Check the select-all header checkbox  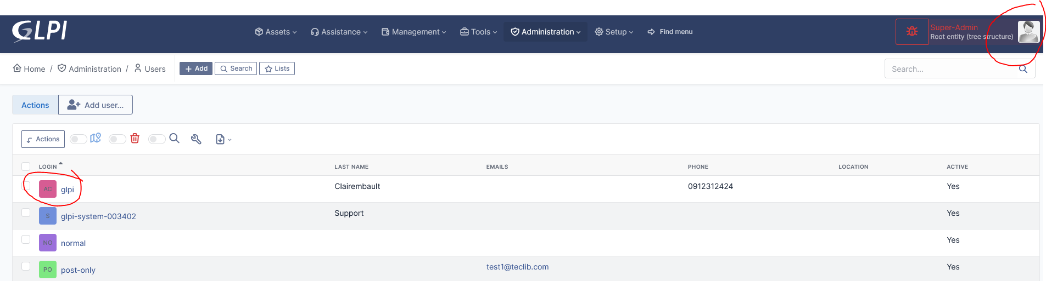[26, 167]
